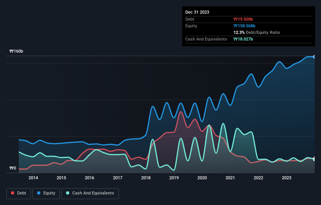Screen dimensions: 321x205
Task: Click the ₩160b y-axis label
Action: tap(16, 51)
